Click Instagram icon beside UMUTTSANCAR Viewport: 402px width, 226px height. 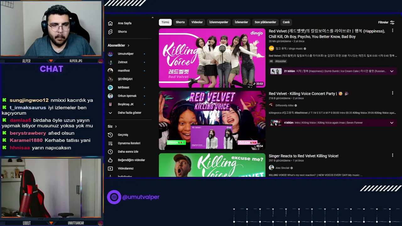(100, 223)
